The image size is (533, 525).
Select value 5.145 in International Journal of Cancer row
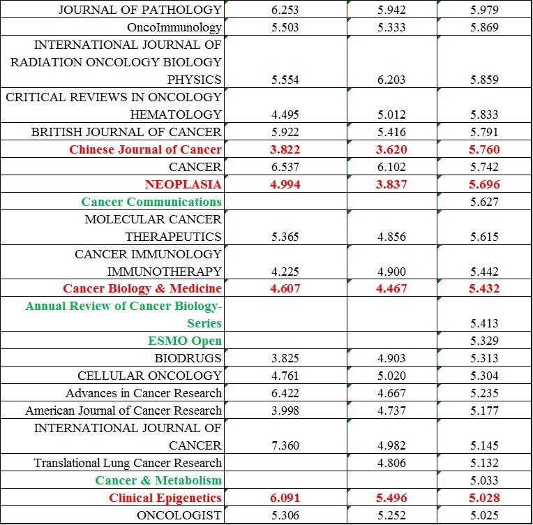tap(484, 445)
